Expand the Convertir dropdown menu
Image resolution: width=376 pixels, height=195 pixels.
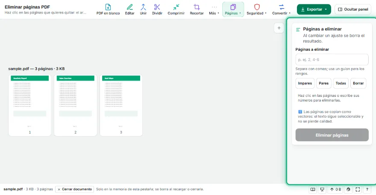(281, 9)
